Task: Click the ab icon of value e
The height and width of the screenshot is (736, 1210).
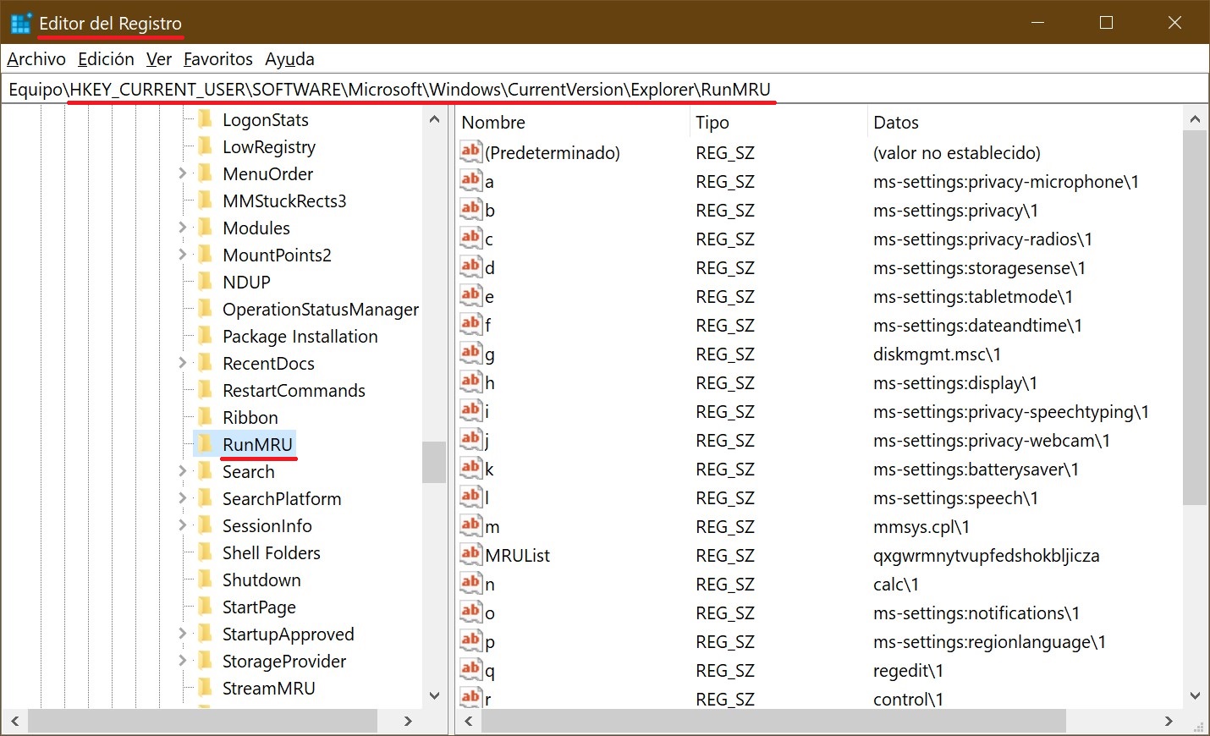Action: 471,295
